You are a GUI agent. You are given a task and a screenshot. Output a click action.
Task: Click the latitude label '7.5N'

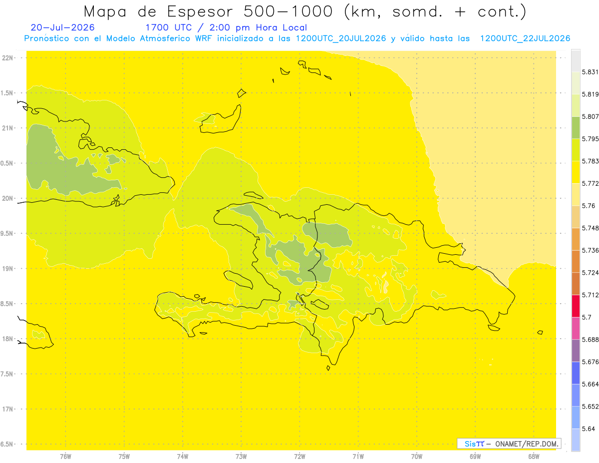(7, 374)
